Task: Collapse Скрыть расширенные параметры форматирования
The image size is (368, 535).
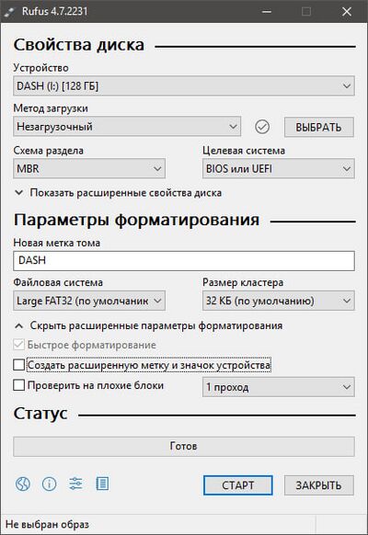Action: click(x=148, y=325)
